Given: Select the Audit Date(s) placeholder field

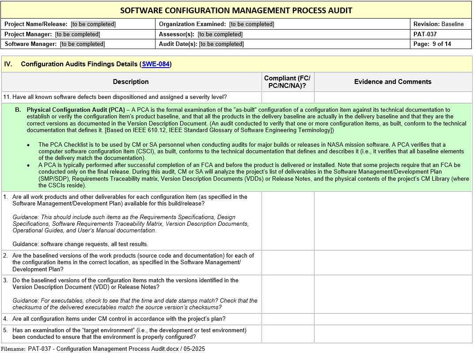Looking at the screenshot, I should pos(221,44).
